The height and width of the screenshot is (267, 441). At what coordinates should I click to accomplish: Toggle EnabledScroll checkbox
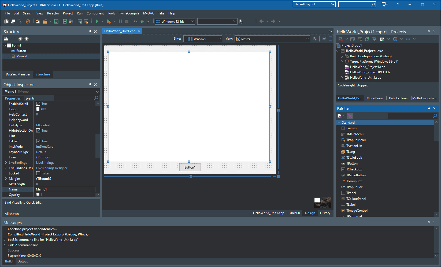pyautogui.click(x=38, y=104)
